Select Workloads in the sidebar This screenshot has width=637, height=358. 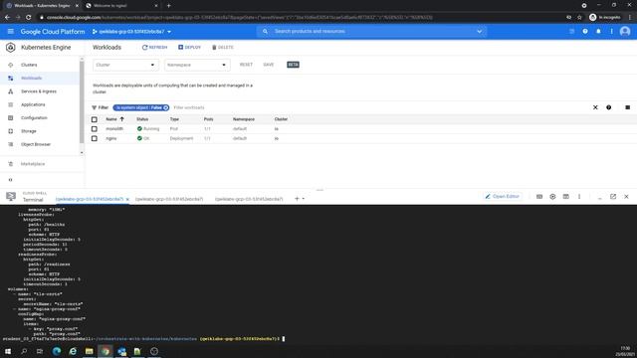(31, 78)
